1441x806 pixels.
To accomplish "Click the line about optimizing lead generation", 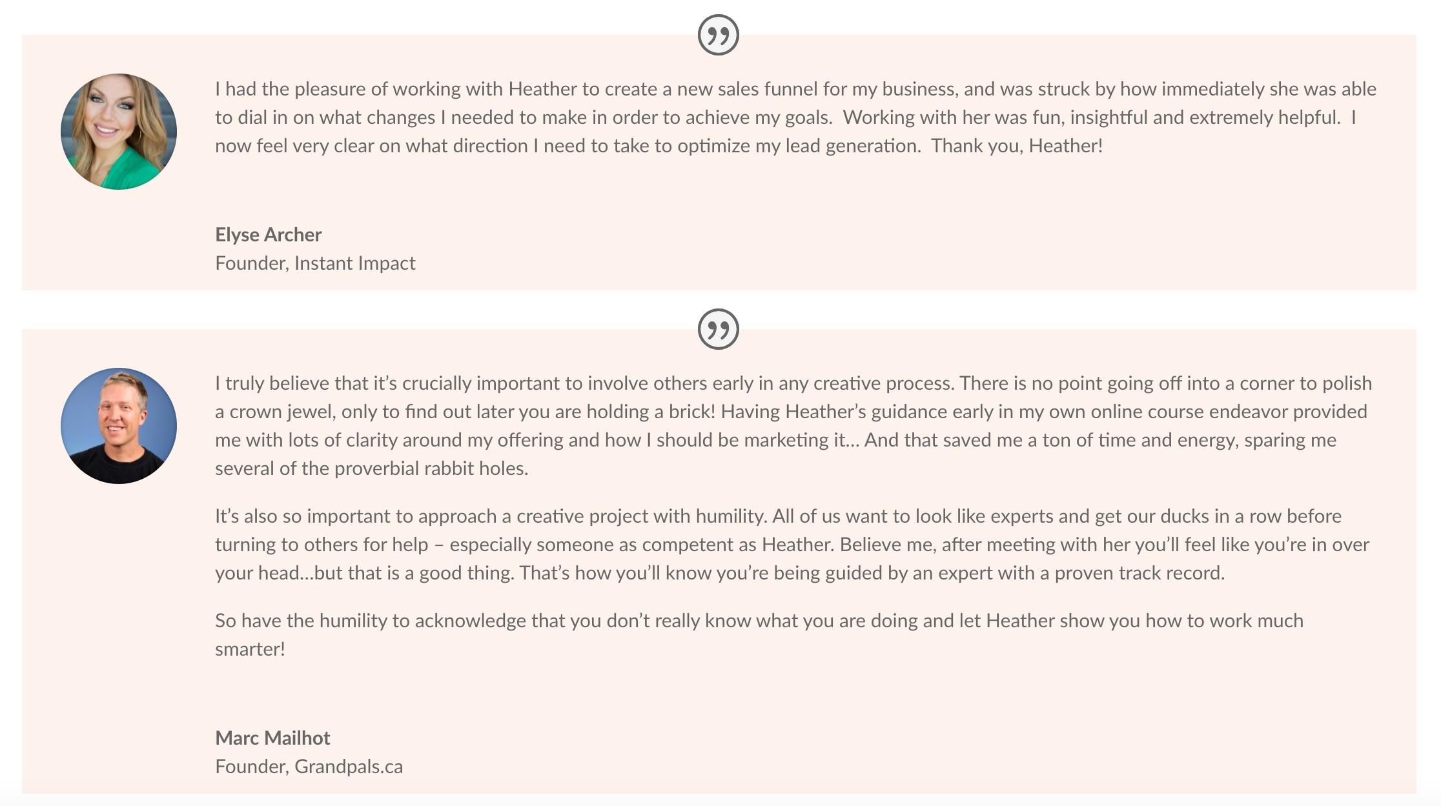I will coord(659,146).
